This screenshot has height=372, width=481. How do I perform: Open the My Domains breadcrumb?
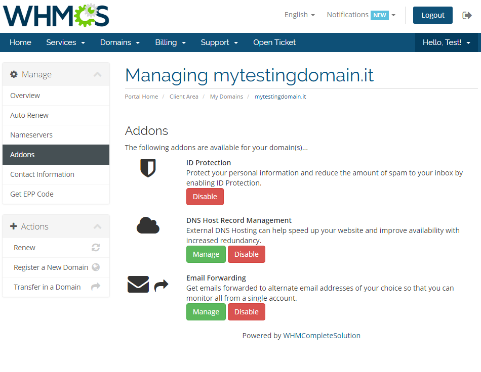(x=226, y=97)
